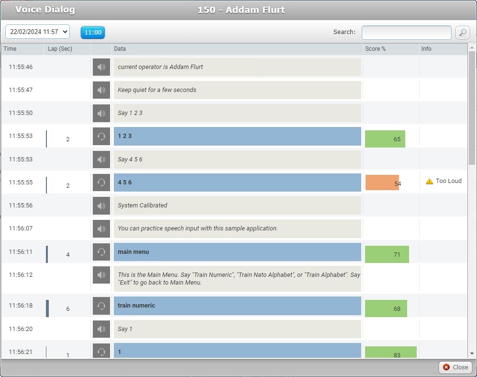Click the scrollbar down arrow
The height and width of the screenshot is (377, 477).
(472, 354)
